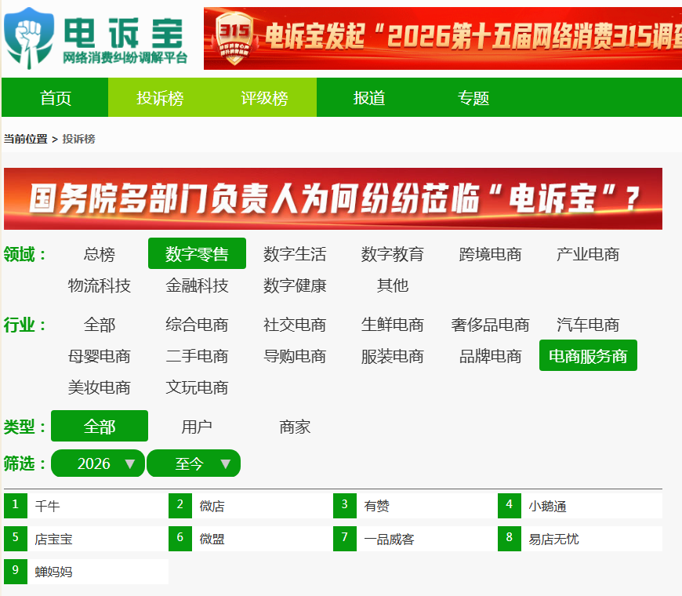Filter industry by 生鲜电商
Image resolution: width=682 pixels, height=596 pixels.
point(392,325)
